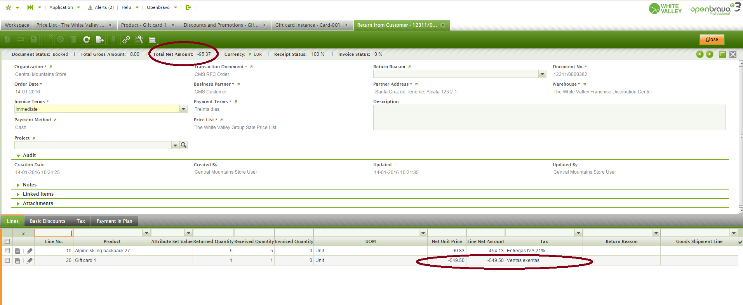
Task: Open the Invoice Terms dropdown
Action: tap(183, 109)
